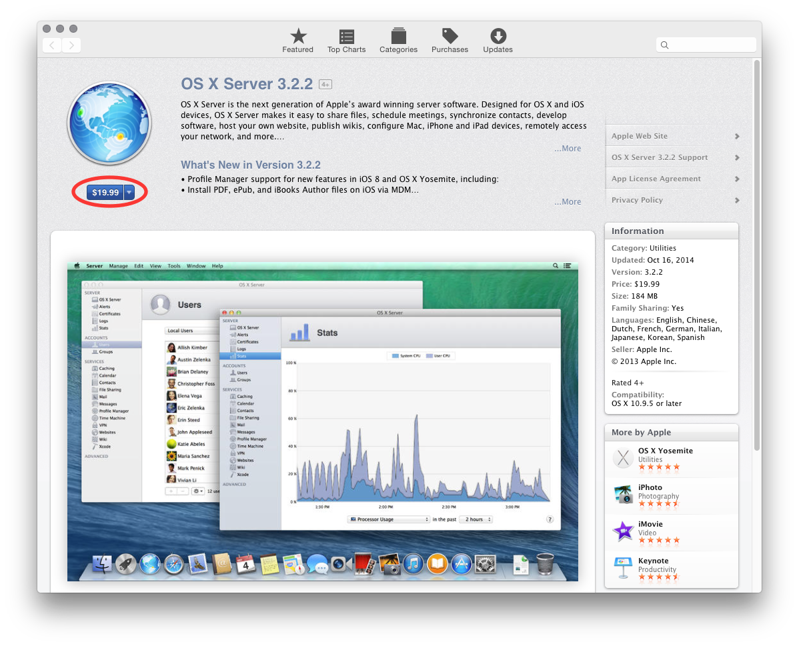799x646 pixels.
Task: Expand the What's New section with More
Action: (x=568, y=202)
